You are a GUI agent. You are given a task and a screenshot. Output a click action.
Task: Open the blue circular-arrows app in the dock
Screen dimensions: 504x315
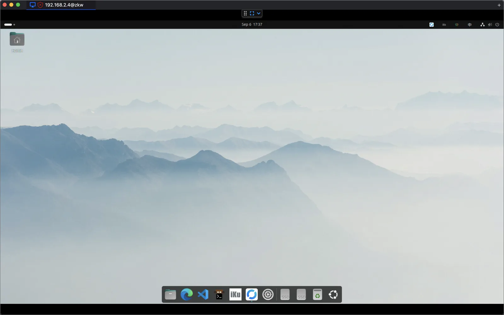(x=252, y=295)
